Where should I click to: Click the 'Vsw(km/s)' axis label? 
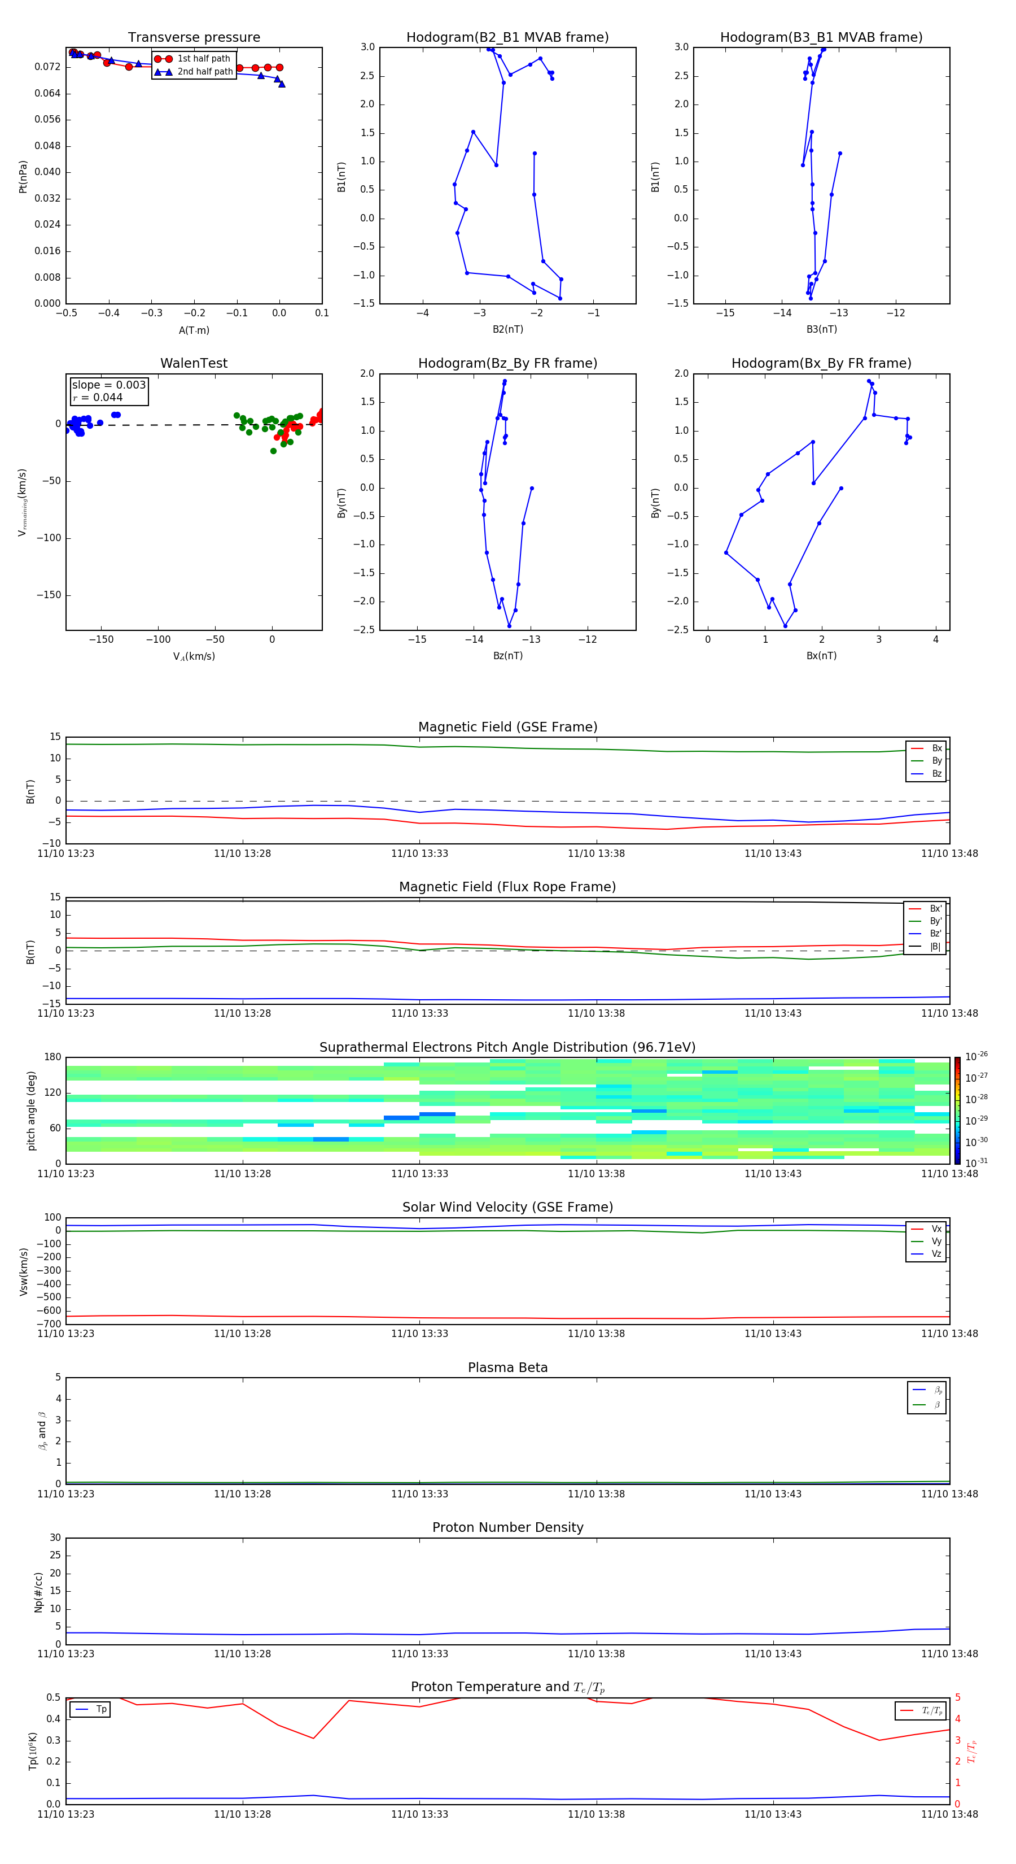tap(23, 1271)
